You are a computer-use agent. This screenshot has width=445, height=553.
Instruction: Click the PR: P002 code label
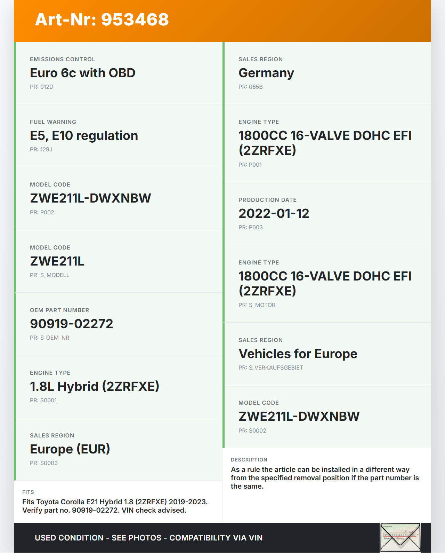click(x=42, y=212)
